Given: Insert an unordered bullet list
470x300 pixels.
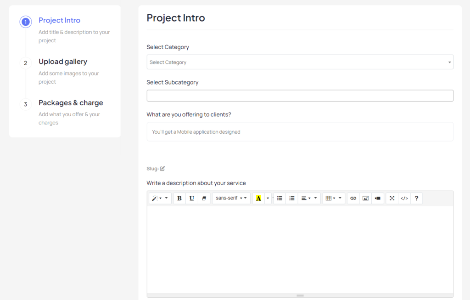Looking at the screenshot, I should point(280,198).
